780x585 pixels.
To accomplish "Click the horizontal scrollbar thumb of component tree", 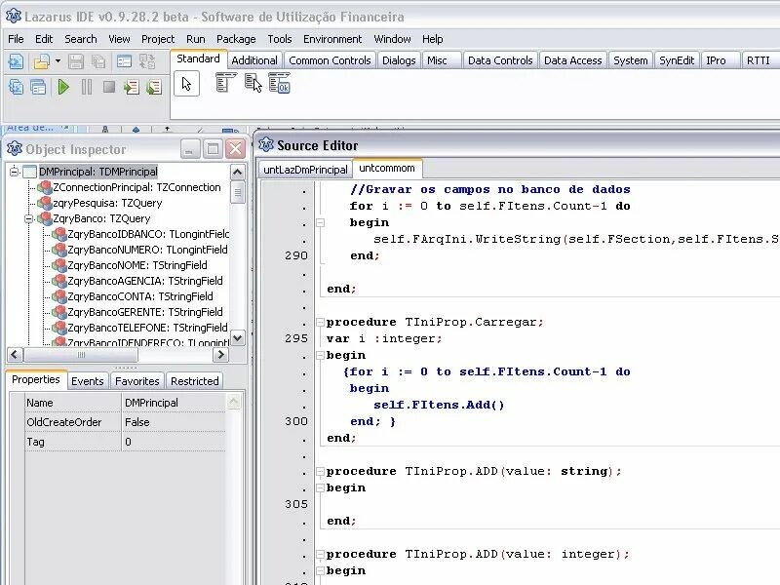I will point(81,355).
